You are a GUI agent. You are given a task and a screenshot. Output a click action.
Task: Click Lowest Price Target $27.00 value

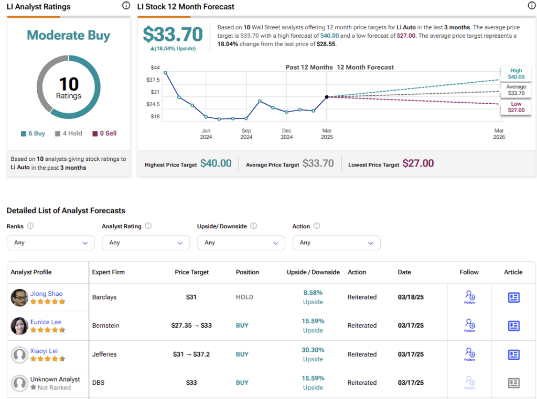[x=418, y=163]
